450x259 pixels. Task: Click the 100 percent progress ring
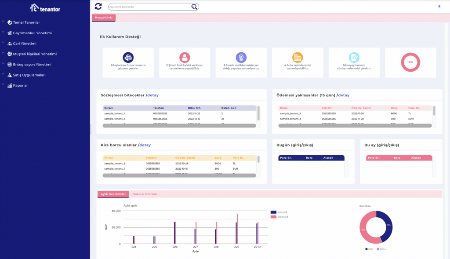[410, 62]
